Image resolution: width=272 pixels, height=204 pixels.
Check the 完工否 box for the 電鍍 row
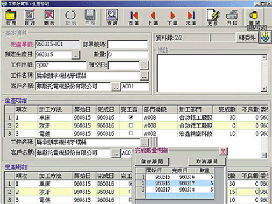tap(131, 133)
